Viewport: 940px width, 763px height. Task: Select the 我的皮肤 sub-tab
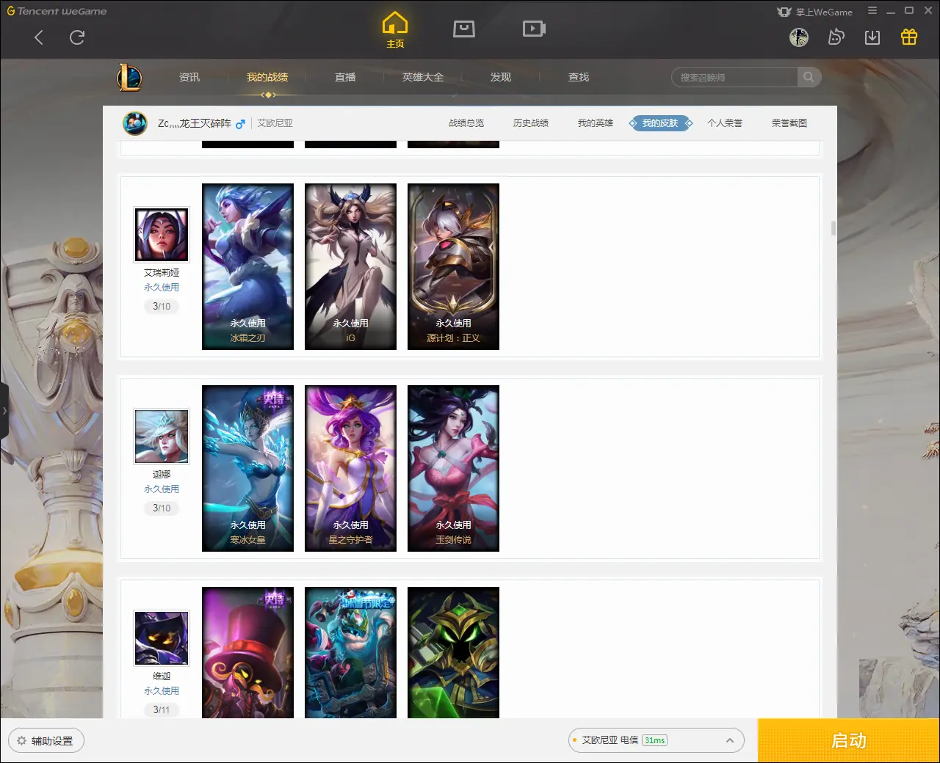click(660, 123)
